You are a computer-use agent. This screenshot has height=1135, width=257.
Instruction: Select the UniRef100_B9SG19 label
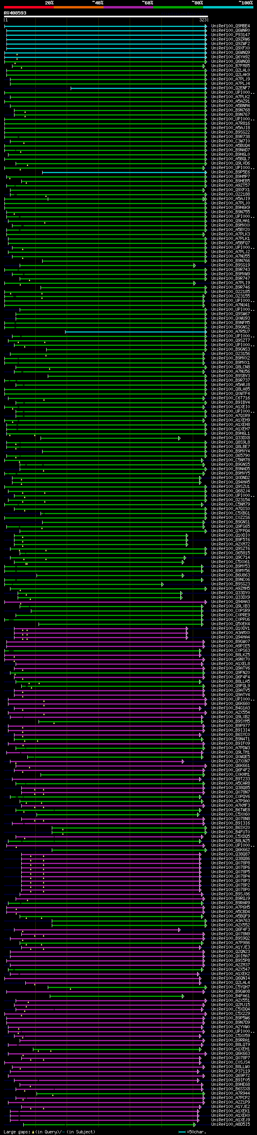pyautogui.click(x=230, y=265)
